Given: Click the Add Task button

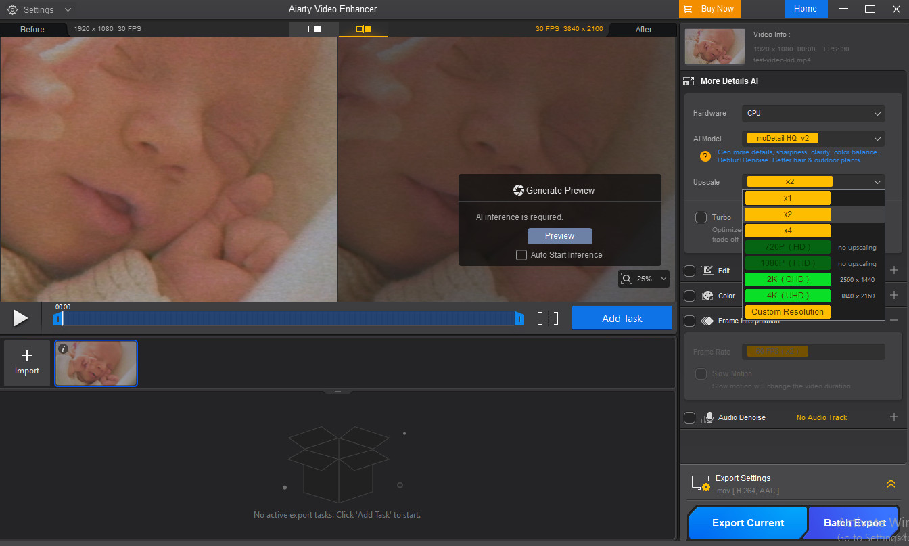Looking at the screenshot, I should click(622, 318).
